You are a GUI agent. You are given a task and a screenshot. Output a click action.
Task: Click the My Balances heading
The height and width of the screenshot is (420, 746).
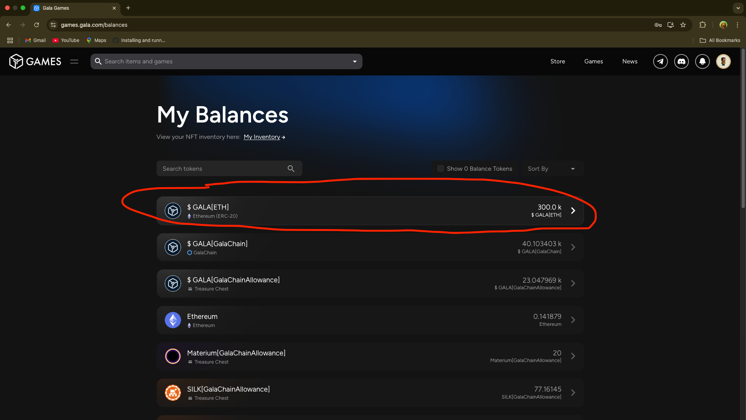click(222, 115)
